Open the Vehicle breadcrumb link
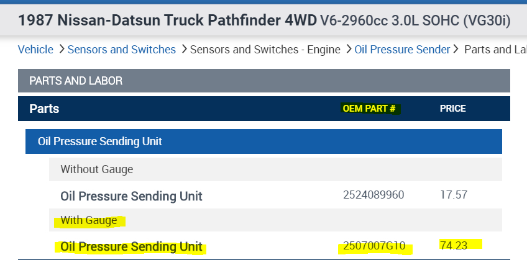The width and height of the screenshot is (527, 260). (35, 49)
